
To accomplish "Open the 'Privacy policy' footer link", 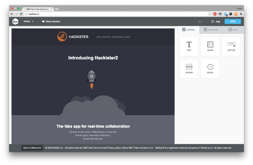I will pos(114,148).
